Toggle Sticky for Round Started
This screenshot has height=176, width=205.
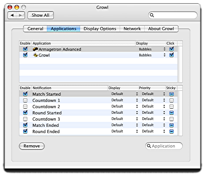172,113
